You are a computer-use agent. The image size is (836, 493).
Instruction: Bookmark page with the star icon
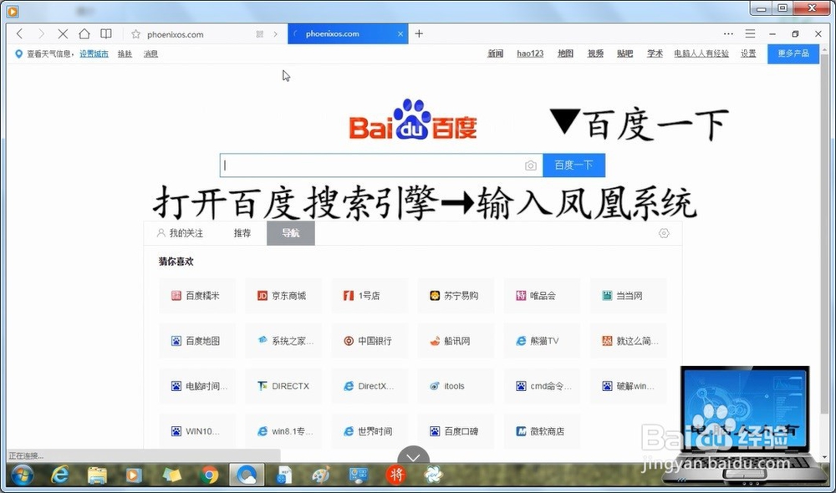[136, 34]
